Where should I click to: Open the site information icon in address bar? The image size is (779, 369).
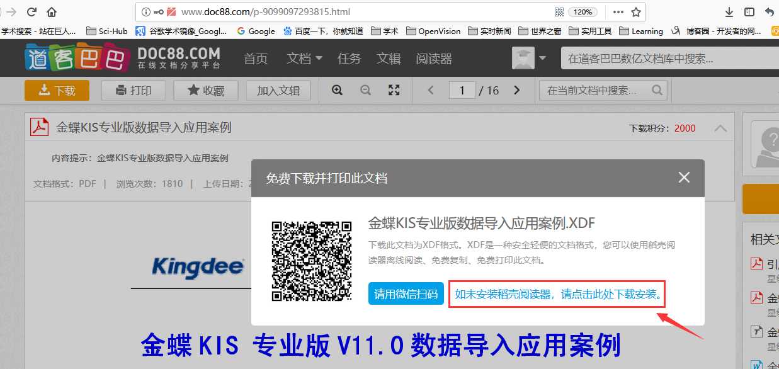click(145, 12)
